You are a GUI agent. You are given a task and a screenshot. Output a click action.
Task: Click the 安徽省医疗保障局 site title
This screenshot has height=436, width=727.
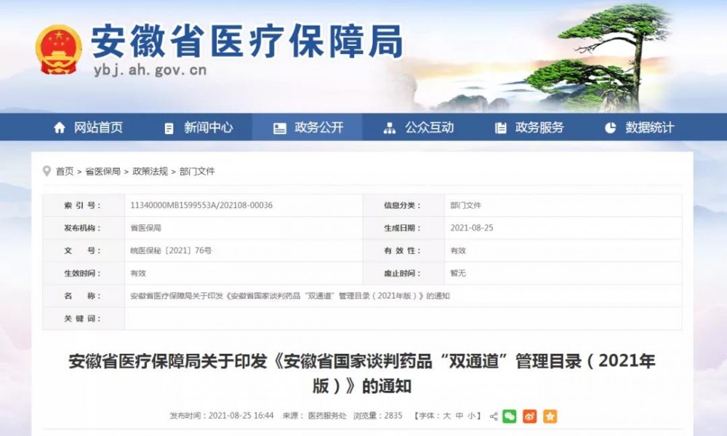pos(246,41)
